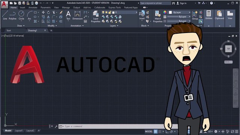Click the Open file folder icon
The image size is (240, 135).
(x=15, y=3)
